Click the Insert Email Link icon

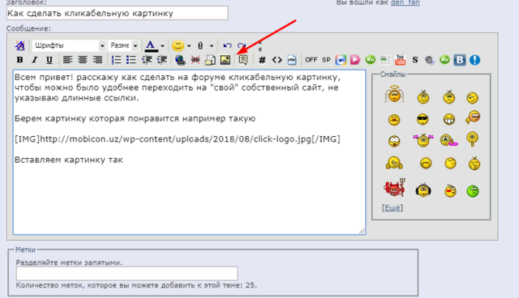pyautogui.click(x=210, y=60)
